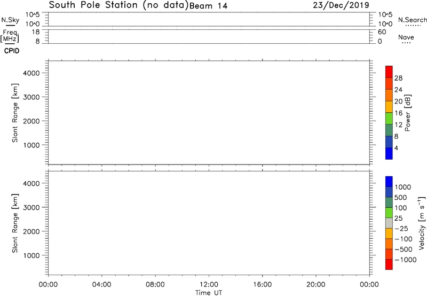Click the light green Velocity swatch above 25
The image size is (427, 296).
click(389, 213)
